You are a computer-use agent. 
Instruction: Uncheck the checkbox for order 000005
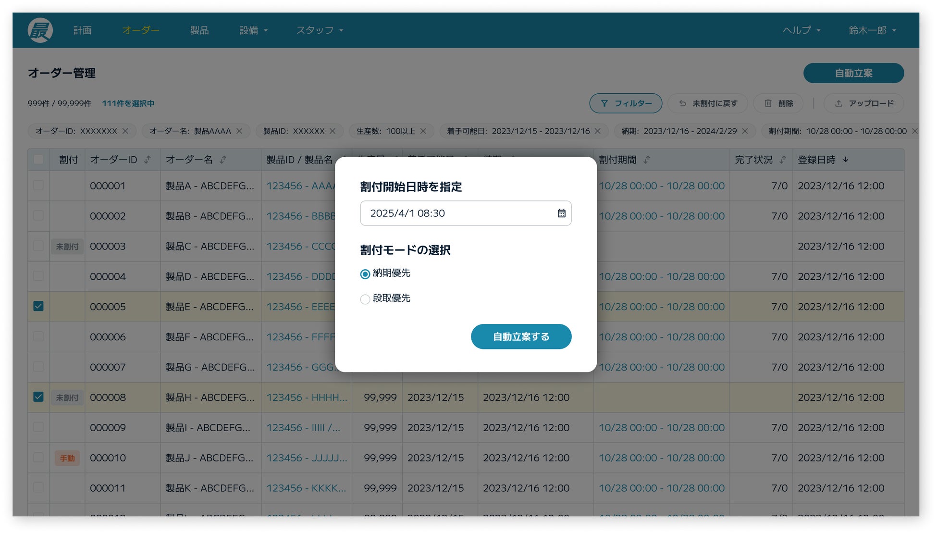click(x=38, y=306)
